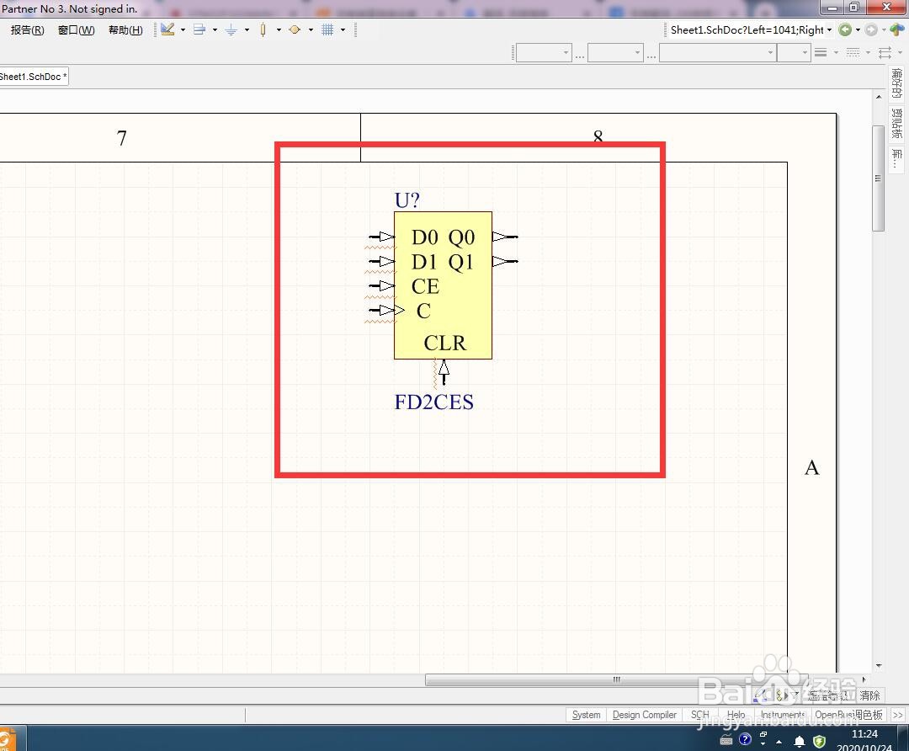Open the 剪贴板 Clipboard side panel tab
The width and height of the screenshot is (909, 751).
tap(897, 124)
